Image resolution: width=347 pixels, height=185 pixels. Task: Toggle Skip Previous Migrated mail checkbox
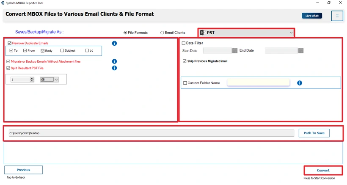185,61
